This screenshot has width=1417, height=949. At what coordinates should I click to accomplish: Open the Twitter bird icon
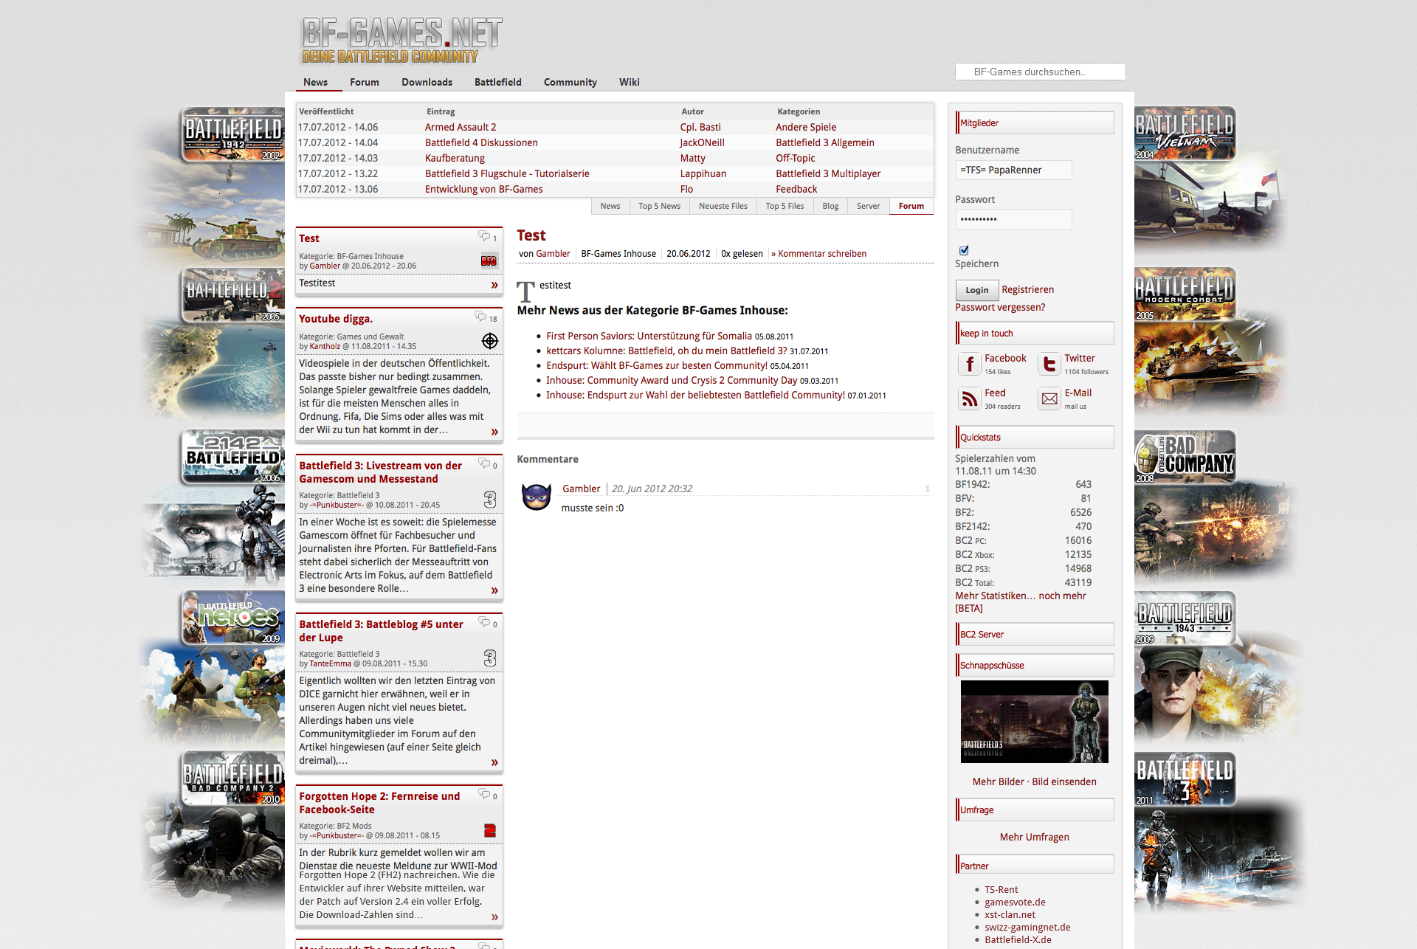pyautogui.click(x=1049, y=364)
